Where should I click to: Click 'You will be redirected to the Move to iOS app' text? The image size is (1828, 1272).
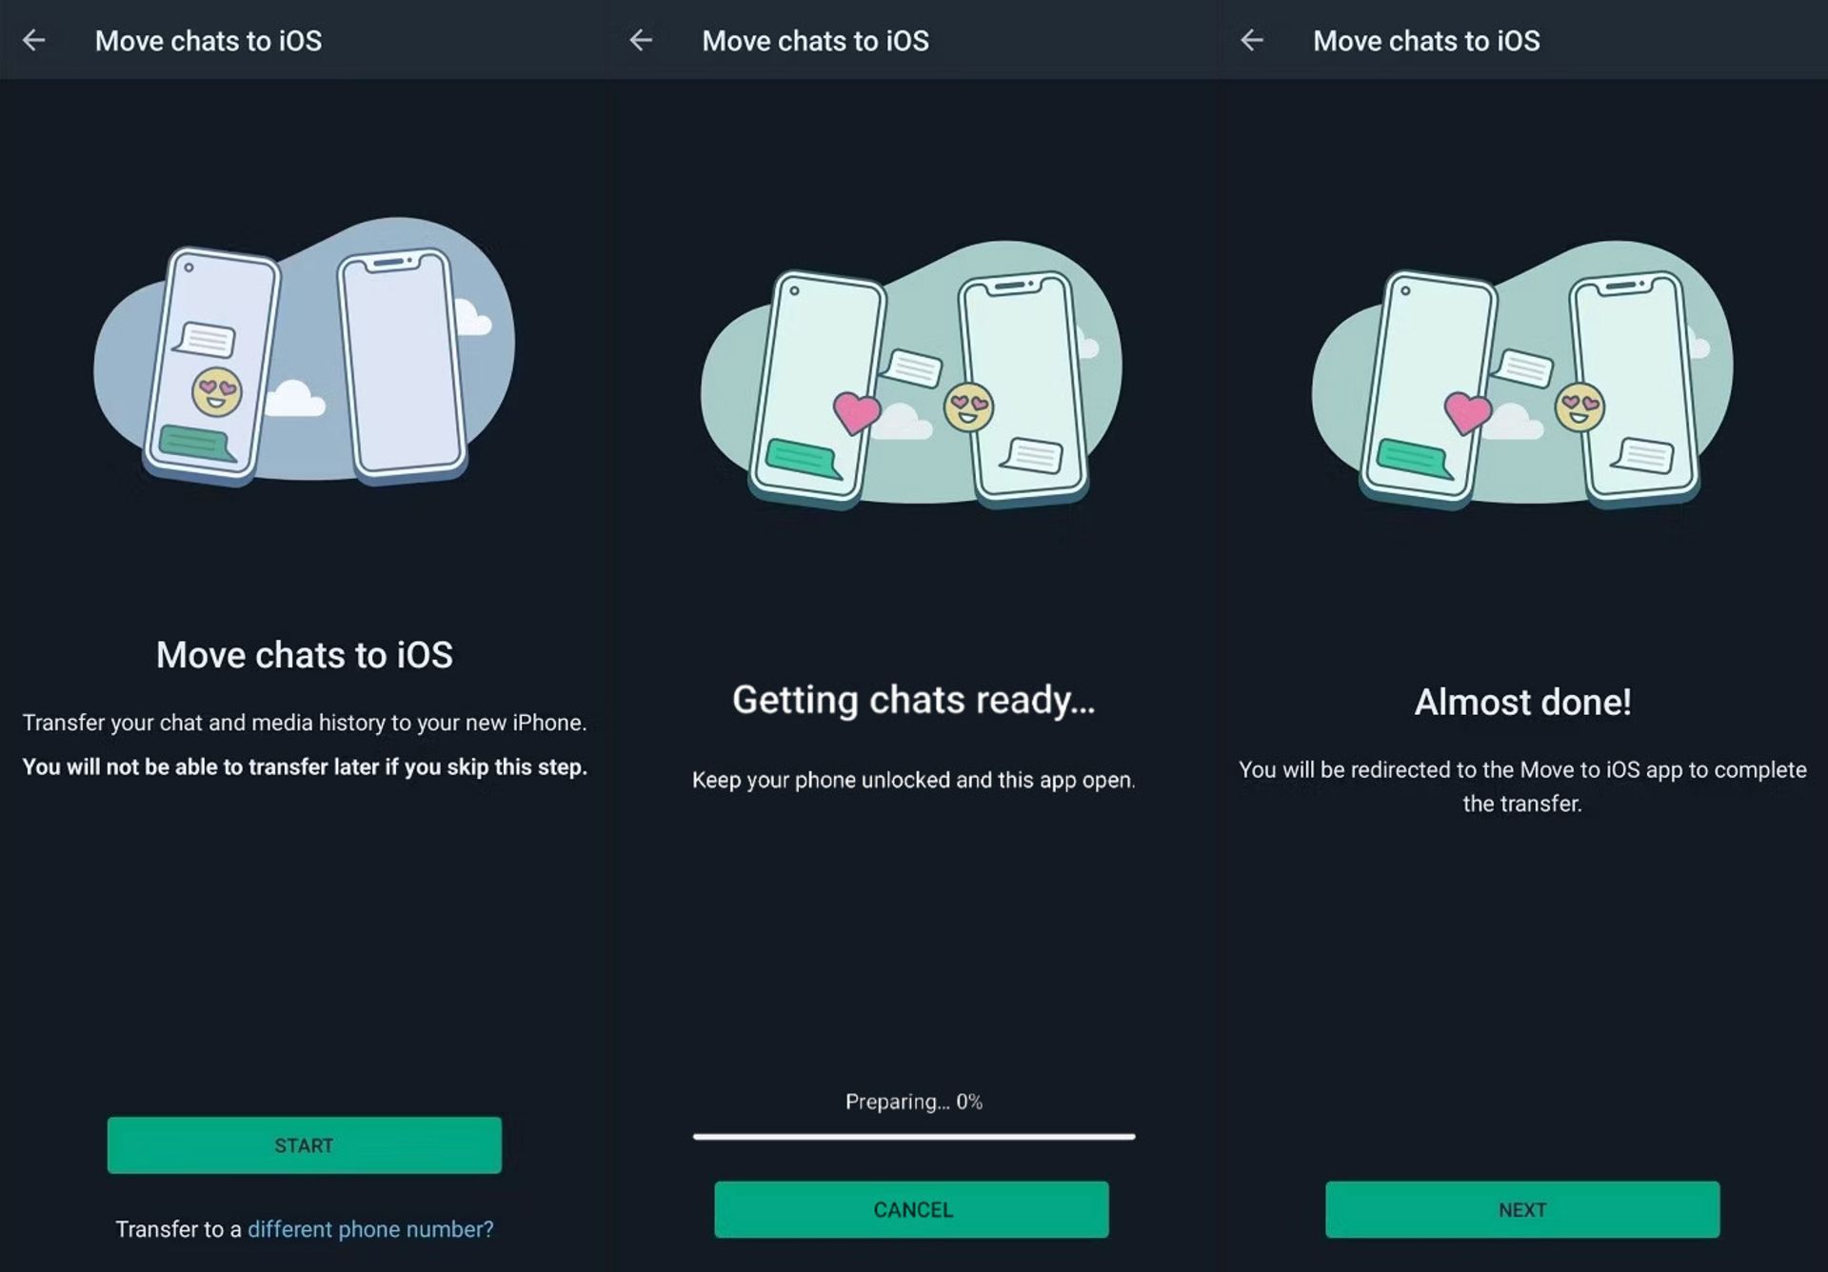[x=1522, y=786]
